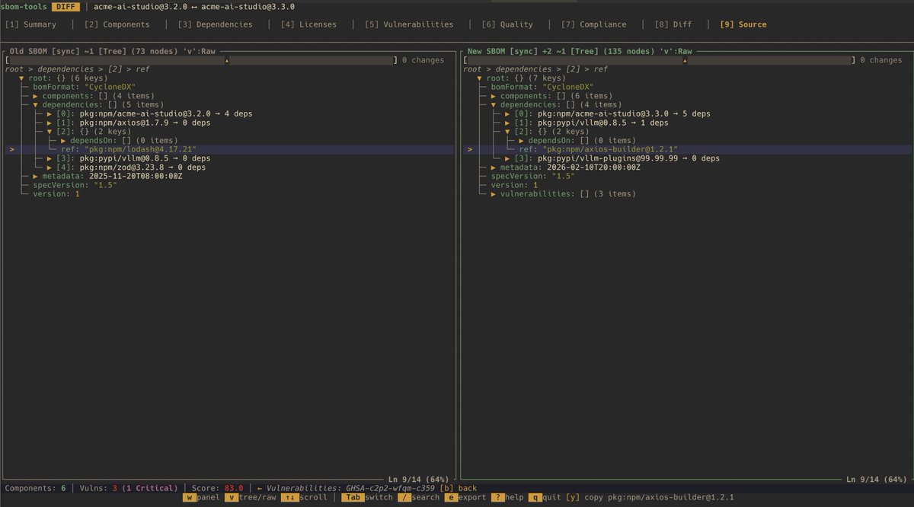Screen dimensions: 914x507
Task: Click the DIFF mode badge
Action: point(66,6)
